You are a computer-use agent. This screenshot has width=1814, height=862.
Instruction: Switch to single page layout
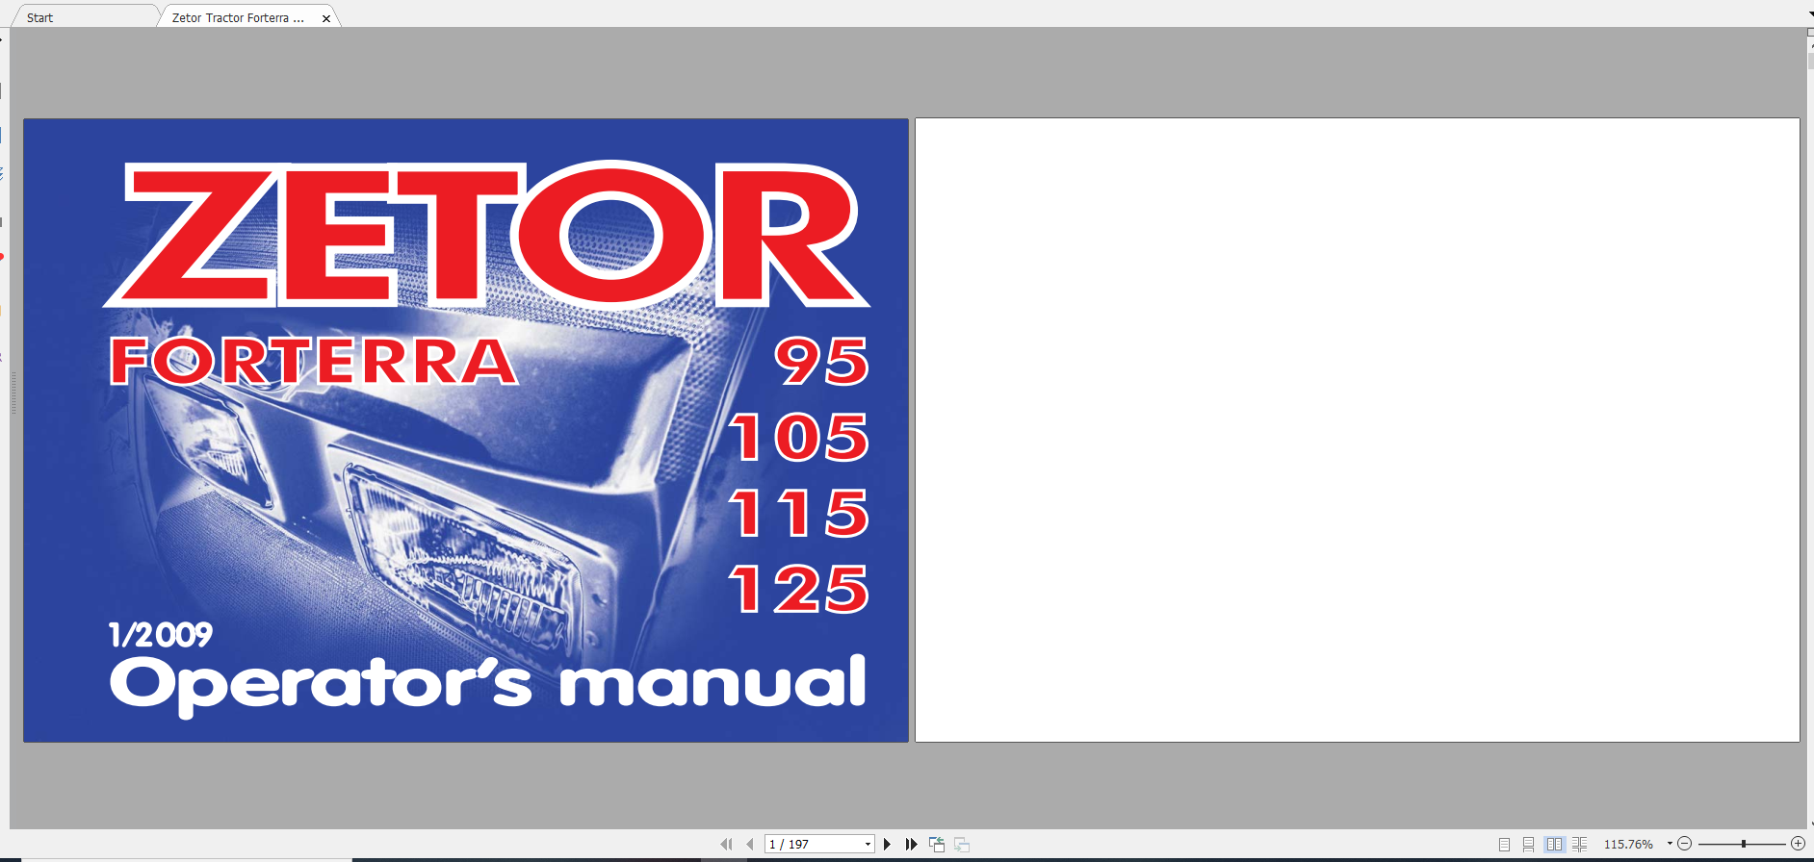[1504, 844]
